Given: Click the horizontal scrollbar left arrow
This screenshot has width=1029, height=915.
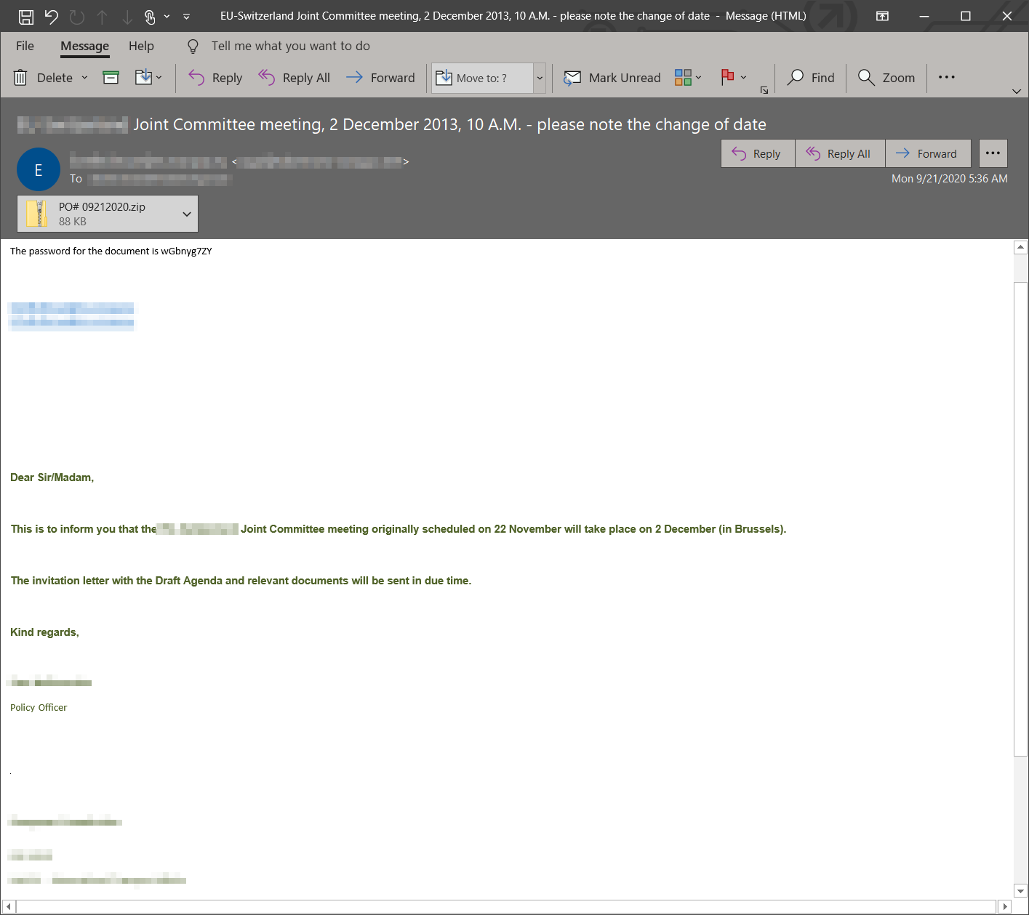Looking at the screenshot, I should click(8, 906).
